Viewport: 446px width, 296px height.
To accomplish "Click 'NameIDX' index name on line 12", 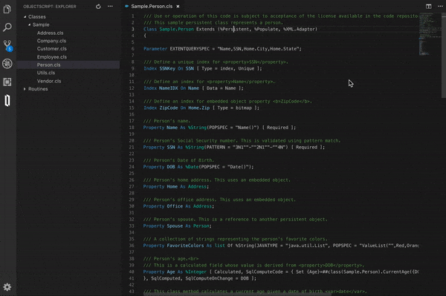I will (169, 88).
